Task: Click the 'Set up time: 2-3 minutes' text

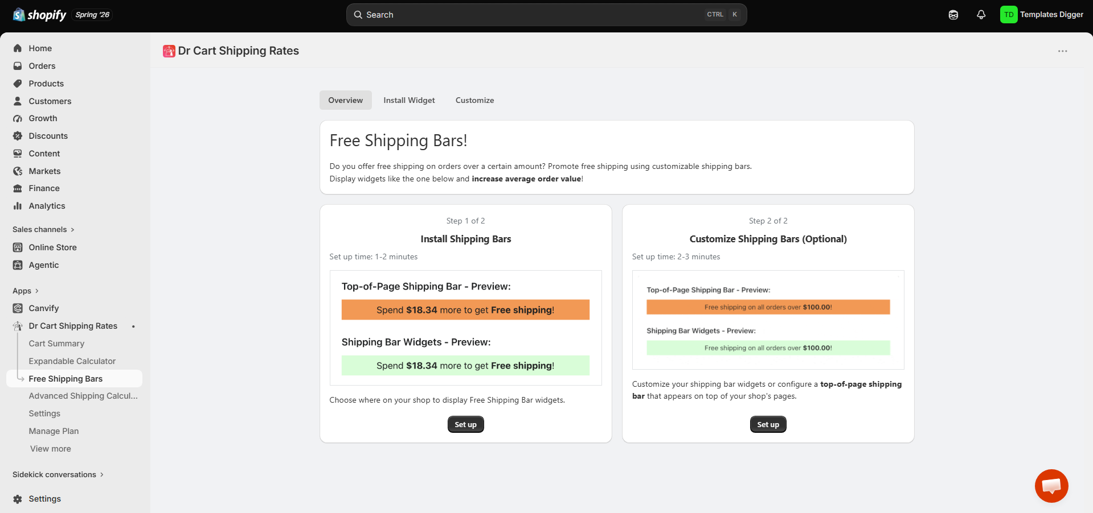Action: pos(676,257)
